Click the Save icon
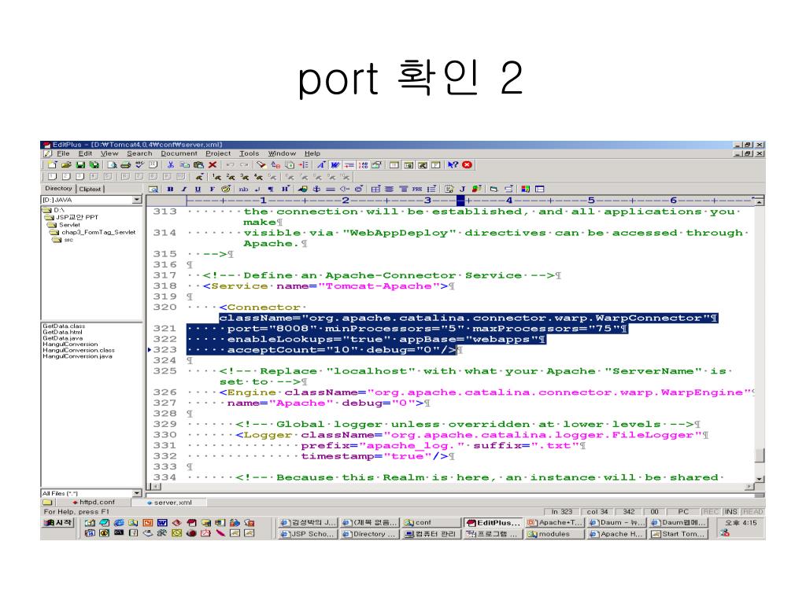Screen dimensions: 806x604 click(80, 165)
